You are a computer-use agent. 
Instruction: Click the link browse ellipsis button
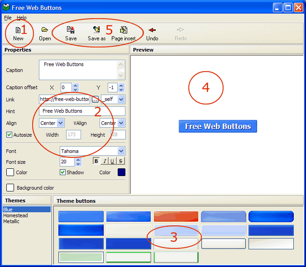pyautogui.click(x=95, y=100)
